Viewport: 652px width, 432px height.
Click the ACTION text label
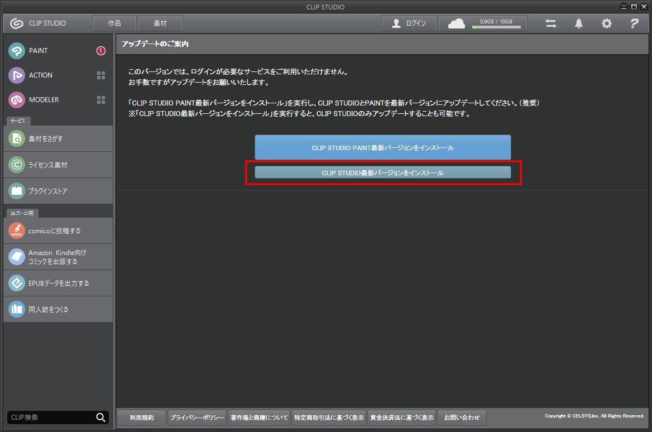[x=41, y=75]
